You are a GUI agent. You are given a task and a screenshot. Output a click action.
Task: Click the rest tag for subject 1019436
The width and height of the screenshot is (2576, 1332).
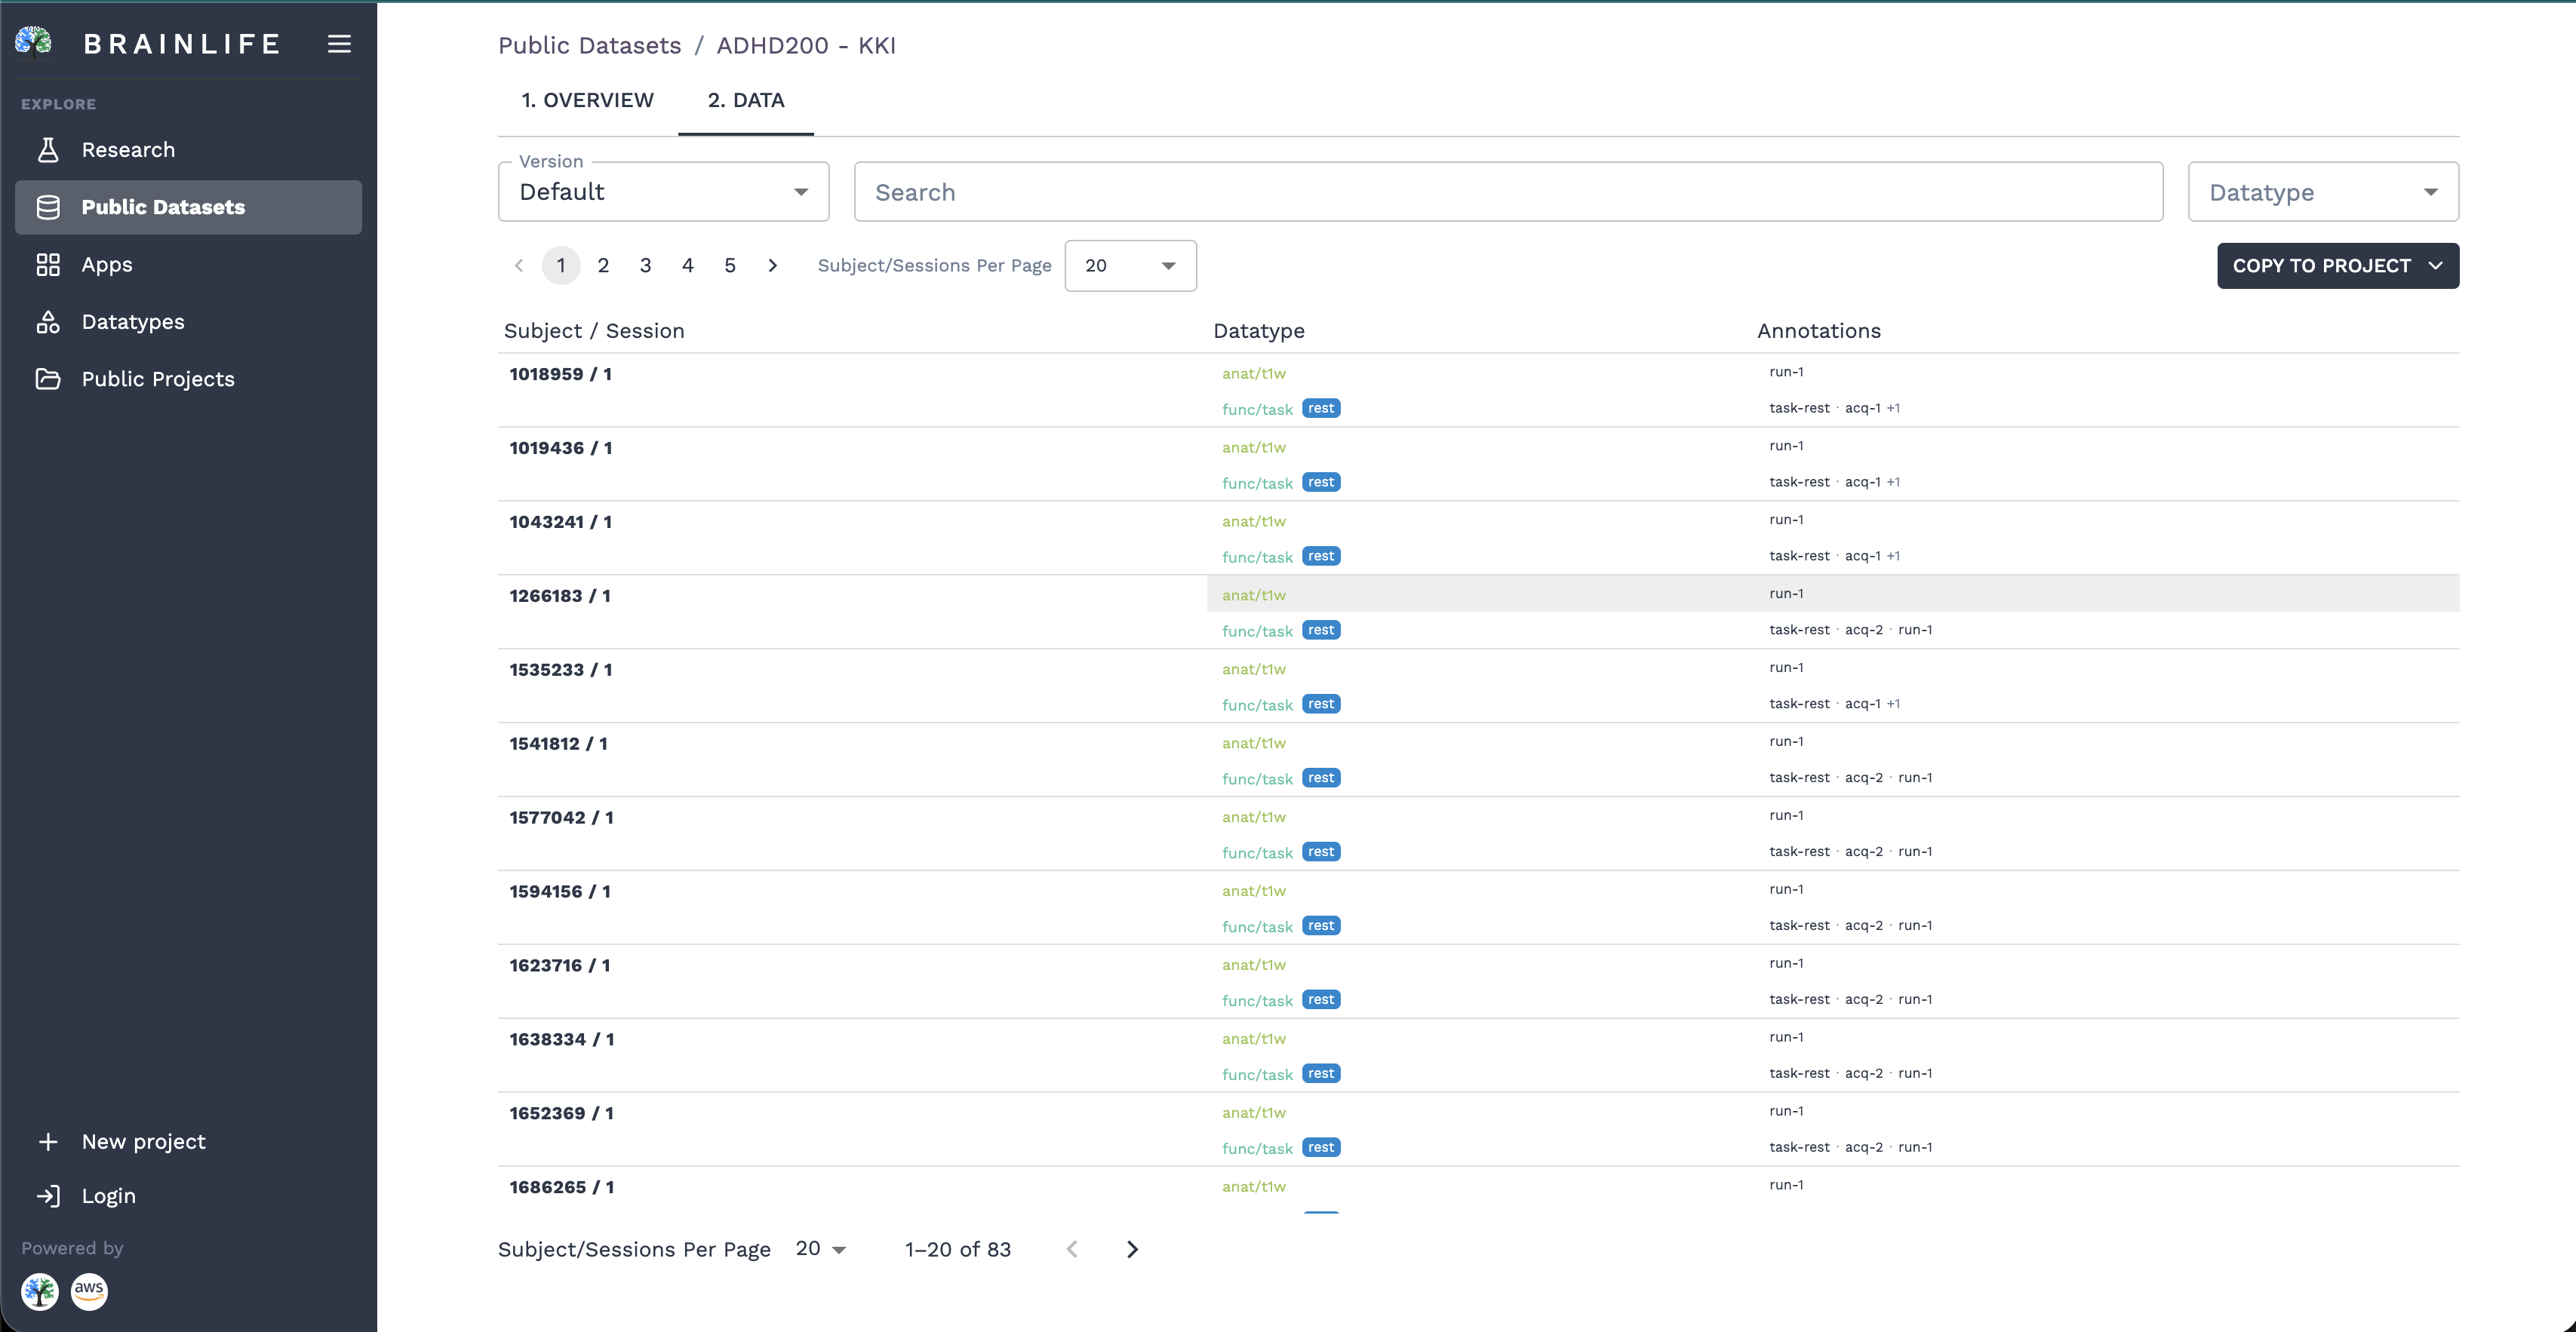[1321, 483]
